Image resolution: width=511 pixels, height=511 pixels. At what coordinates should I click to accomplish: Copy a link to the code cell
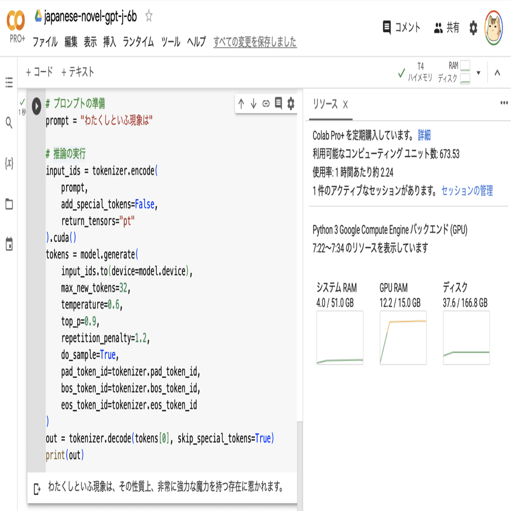(x=266, y=102)
